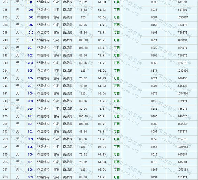Click room 903 link

(30, 63)
